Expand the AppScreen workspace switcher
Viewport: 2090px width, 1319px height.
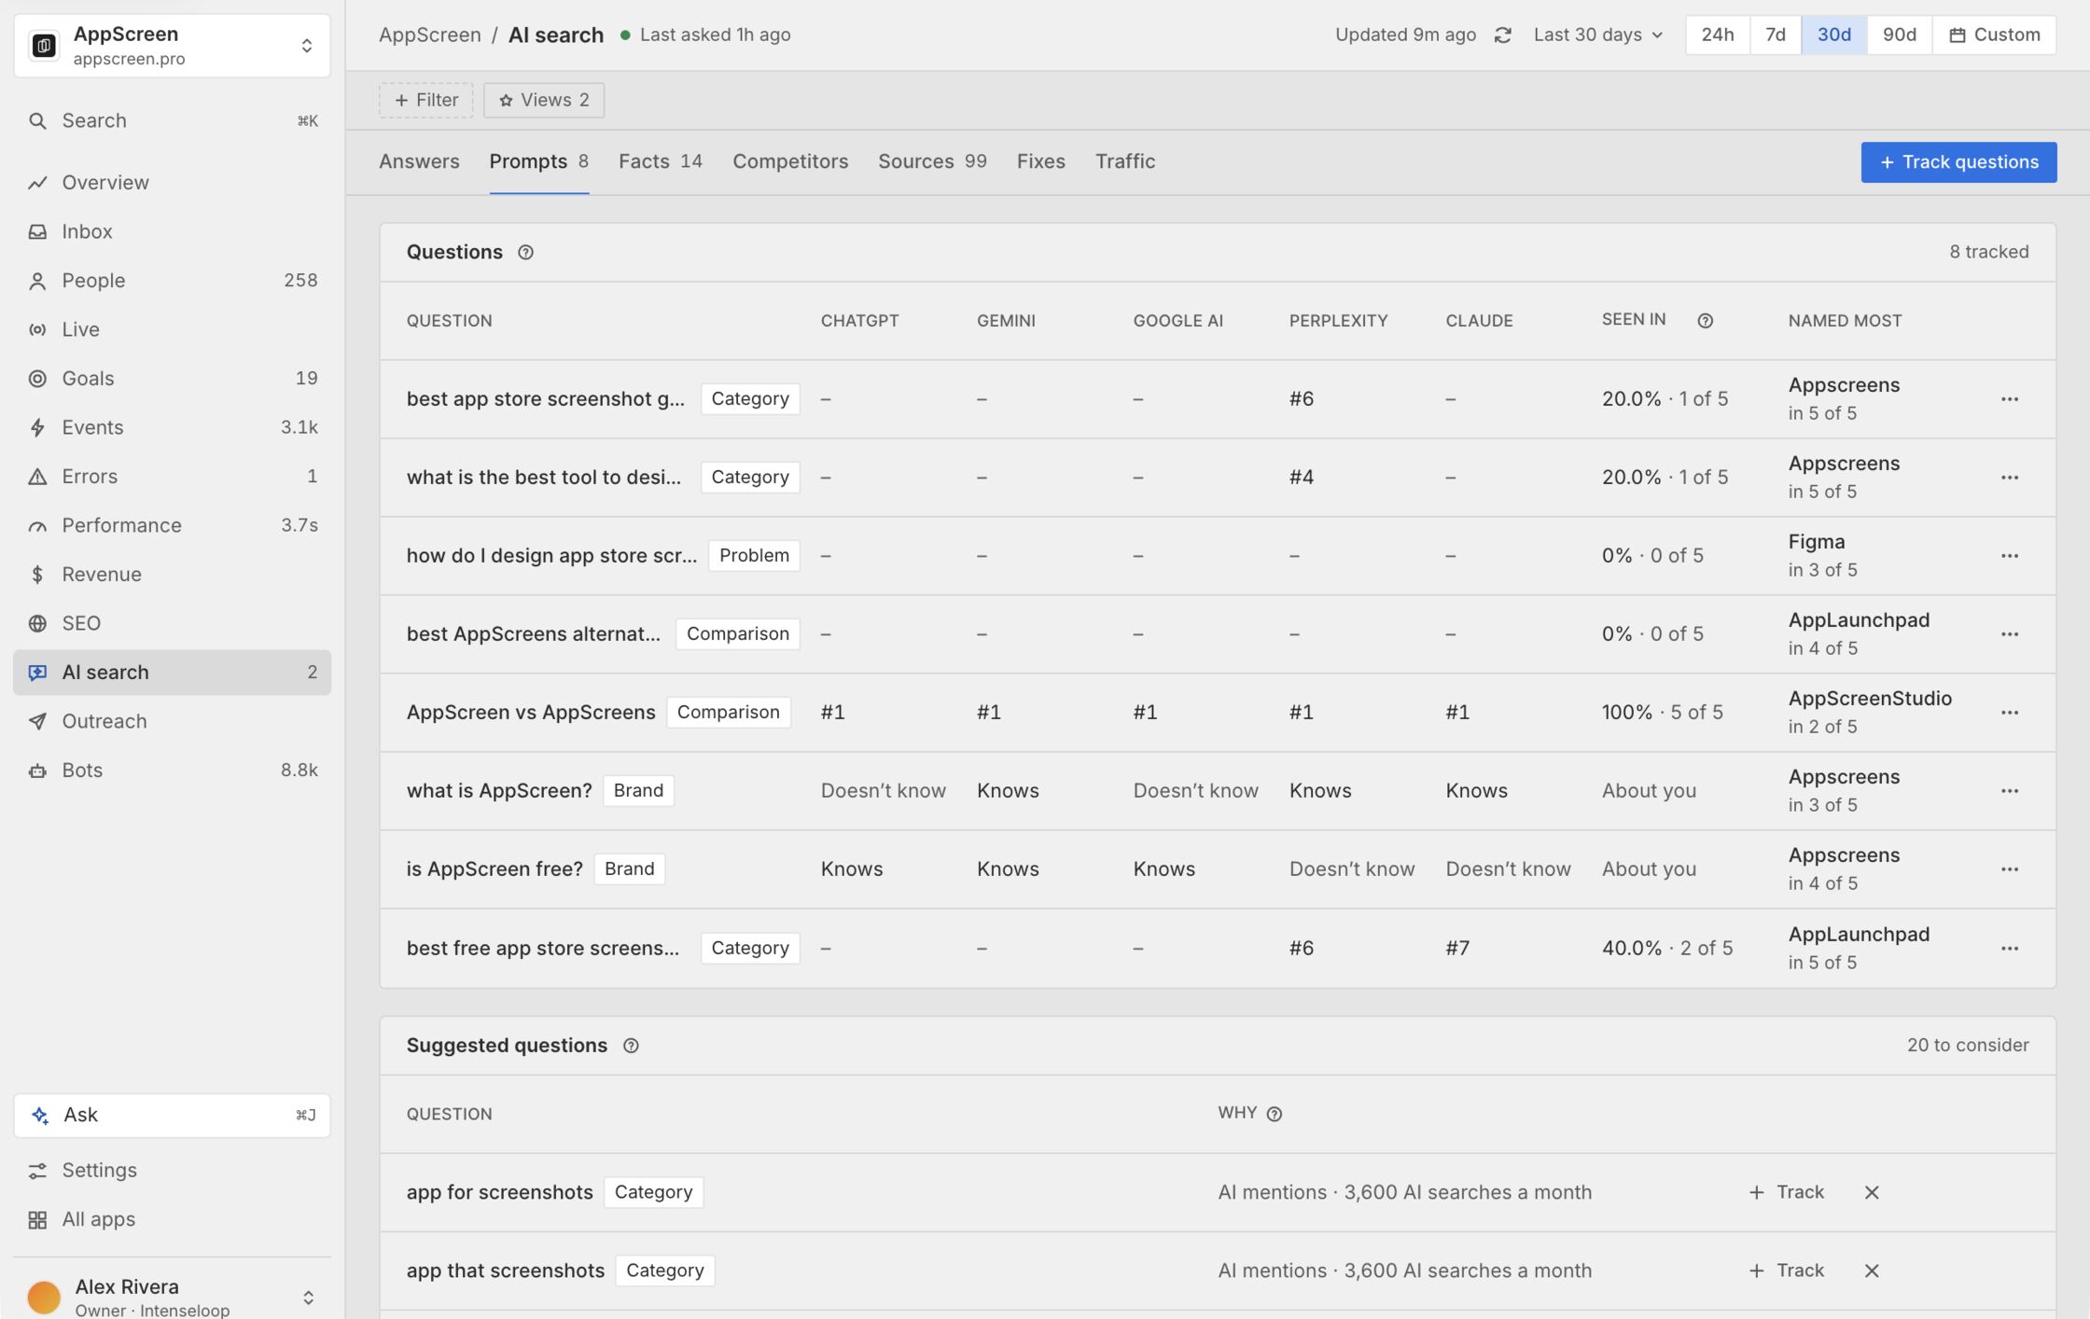click(173, 46)
